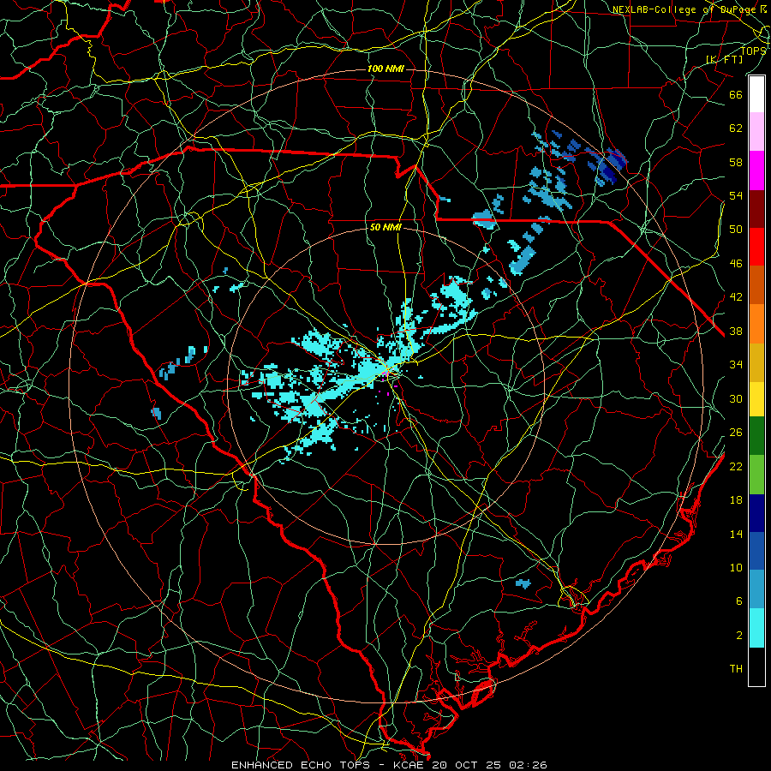Choose the navy blue legend swatch
This screenshot has width=771, height=771.
[x=756, y=513]
